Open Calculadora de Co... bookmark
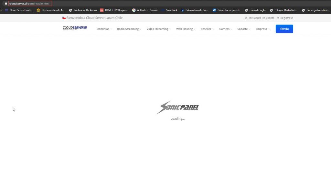Image resolution: width=331 pixels, height=180 pixels. [194, 10]
